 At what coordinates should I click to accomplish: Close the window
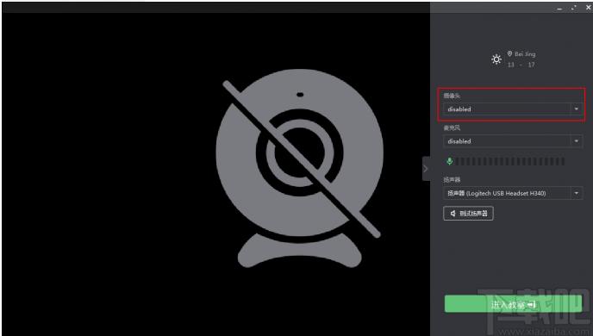pyautogui.click(x=589, y=8)
